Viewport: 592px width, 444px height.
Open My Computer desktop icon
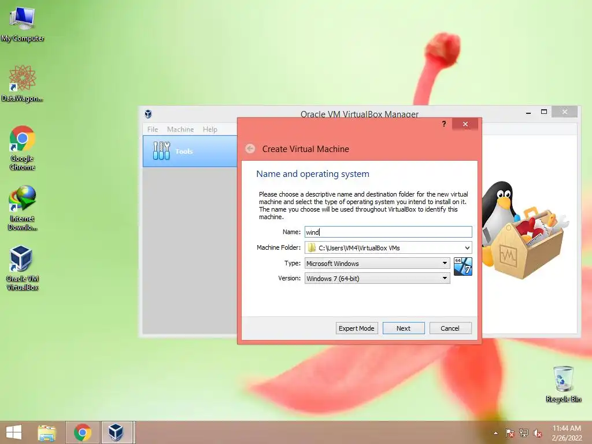(23, 24)
